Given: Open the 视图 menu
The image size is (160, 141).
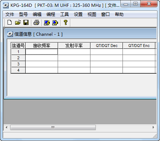Looking at the screenshot, I should [x=92, y=14].
